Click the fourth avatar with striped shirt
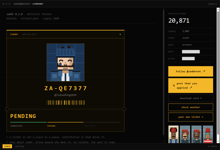This screenshot has height=150, width=220. click(208, 134)
